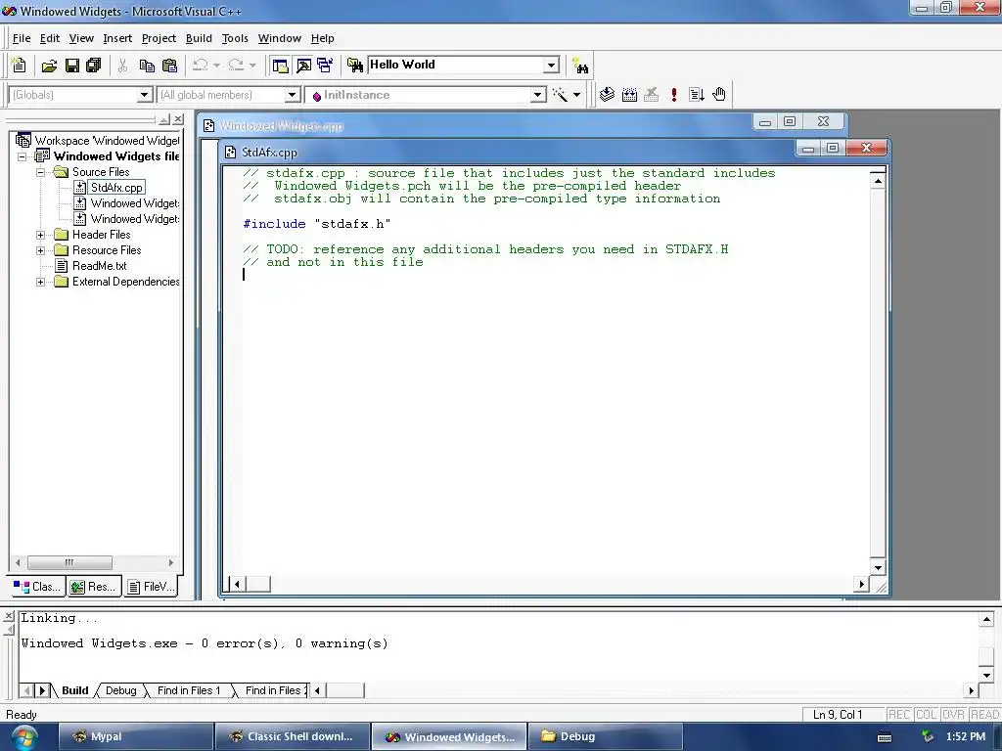Expand the External Dependencies folder
Screen dimensions: 1002x751
[40, 282]
